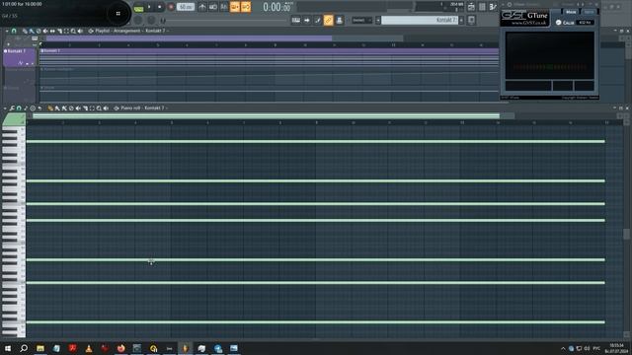The image size is (632, 355).
Task: Toggle the arrow auto-scroll icon
Action: pos(307,20)
